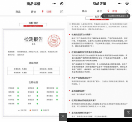Click the GPS导航 label in function tests
The width and height of the screenshot is (132, 122).
[11, 100]
